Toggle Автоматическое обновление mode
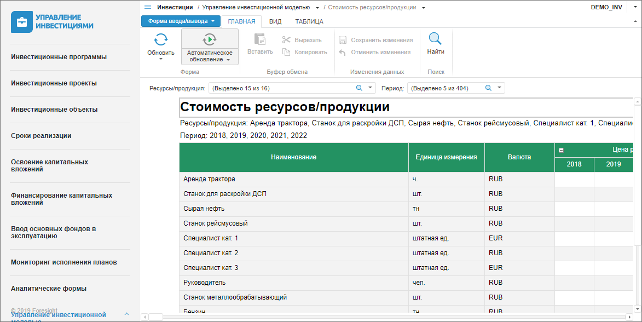 pyautogui.click(x=210, y=39)
